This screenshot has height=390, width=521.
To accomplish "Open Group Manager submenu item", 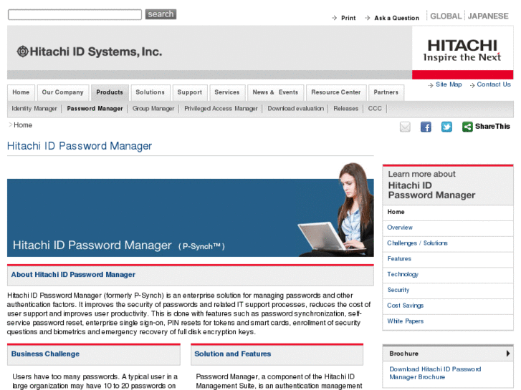I will (x=153, y=109).
